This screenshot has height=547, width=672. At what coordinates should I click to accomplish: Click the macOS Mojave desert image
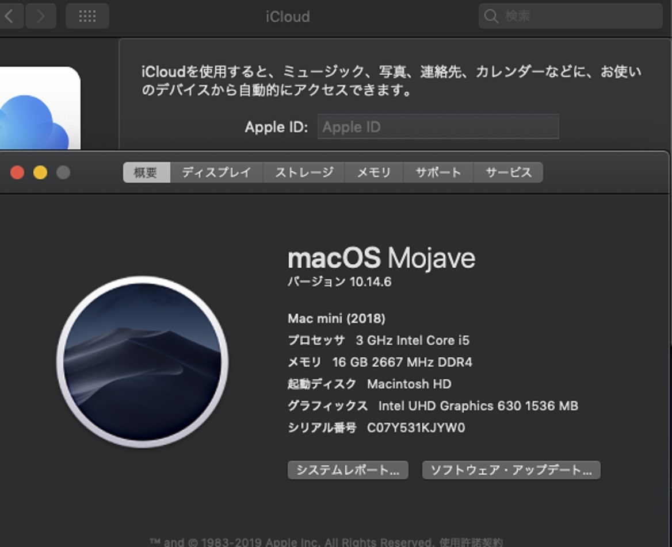click(x=142, y=361)
